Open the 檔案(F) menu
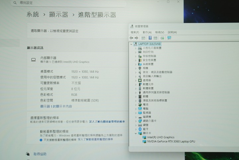The image size is (239, 160). 135,32
